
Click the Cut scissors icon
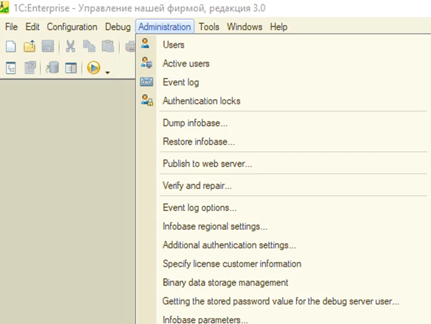point(70,46)
